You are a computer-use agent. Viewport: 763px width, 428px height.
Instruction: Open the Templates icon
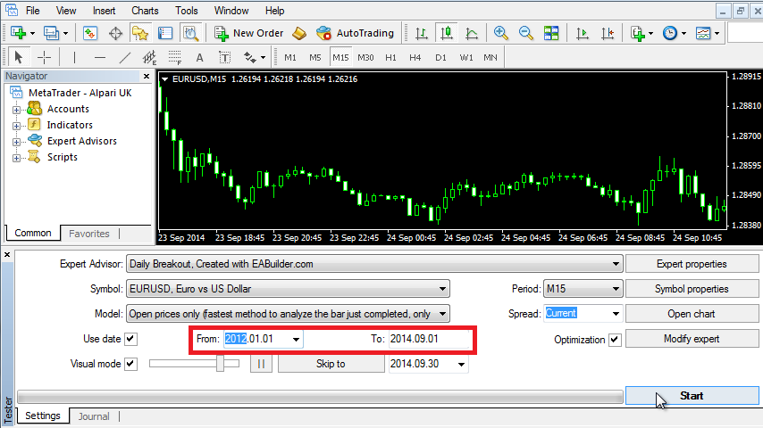703,33
